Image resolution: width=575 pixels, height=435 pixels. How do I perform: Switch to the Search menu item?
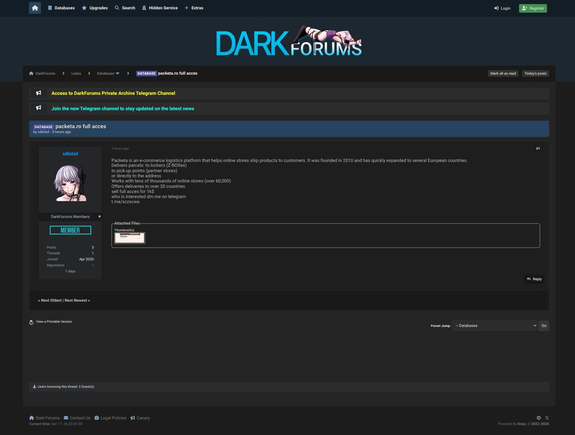pos(125,8)
